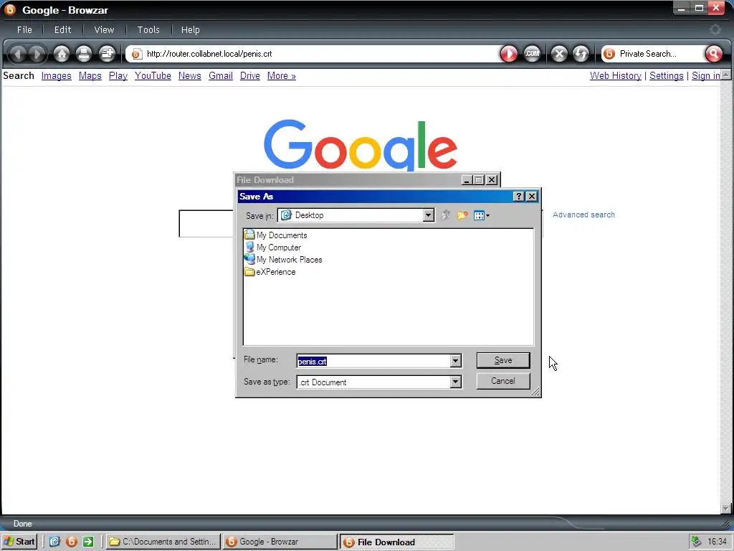Open the Maps link
Viewport: 734px width, 551px height.
pos(90,75)
